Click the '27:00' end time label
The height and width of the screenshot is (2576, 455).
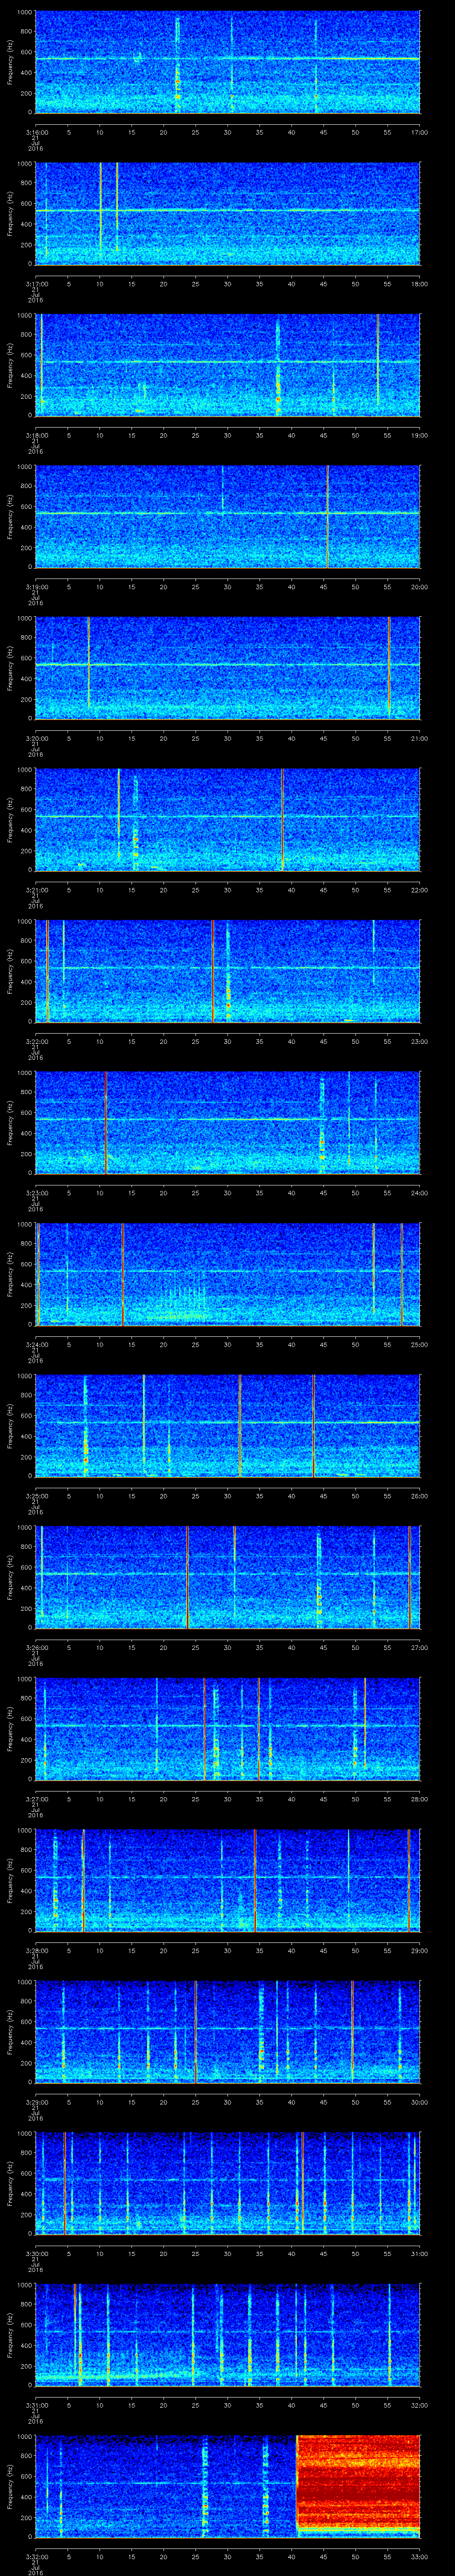click(x=420, y=1648)
